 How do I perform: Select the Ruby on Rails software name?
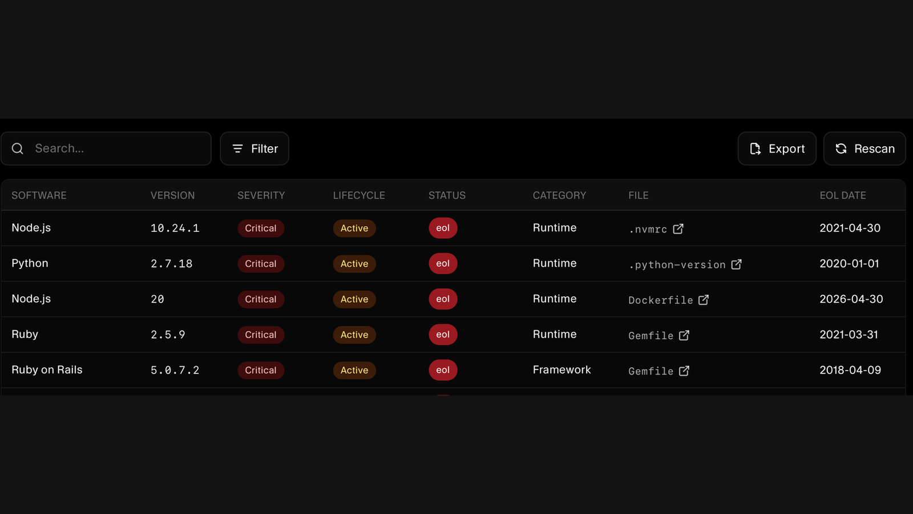(x=47, y=370)
